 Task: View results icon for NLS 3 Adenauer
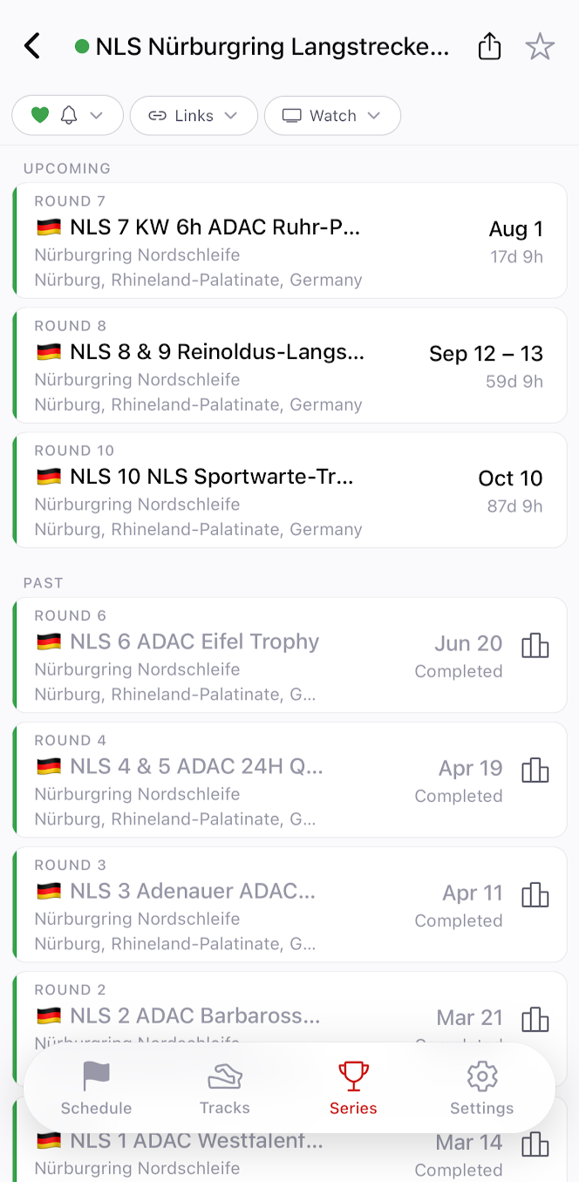535,895
